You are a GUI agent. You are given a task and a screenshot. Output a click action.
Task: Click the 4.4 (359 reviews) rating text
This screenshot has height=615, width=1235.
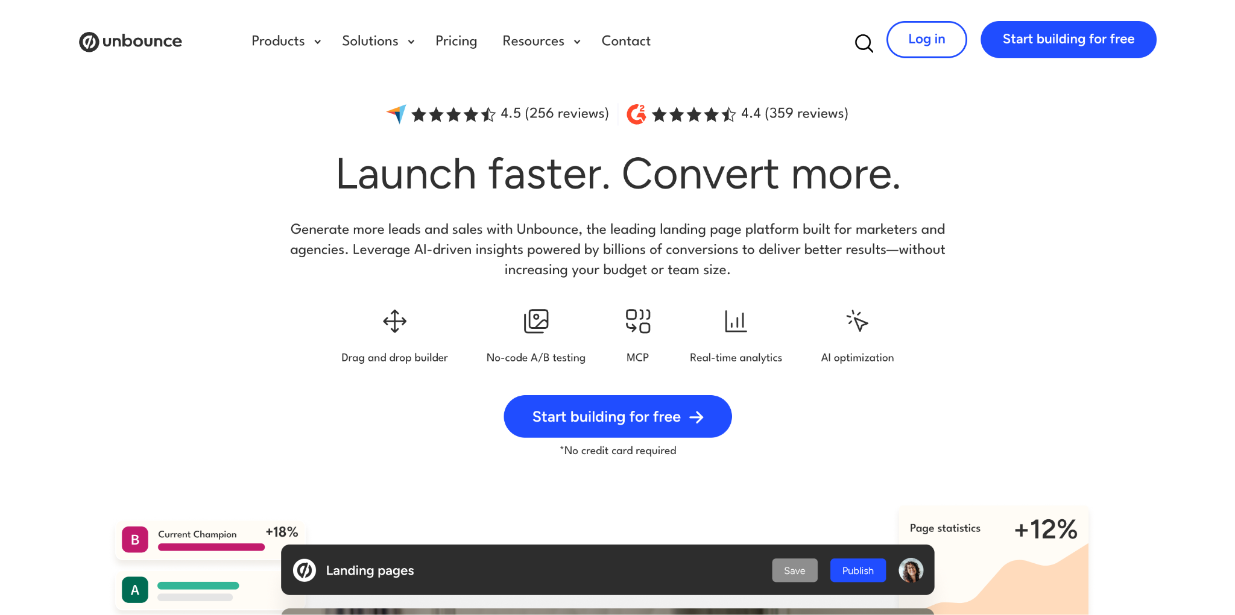pos(794,113)
